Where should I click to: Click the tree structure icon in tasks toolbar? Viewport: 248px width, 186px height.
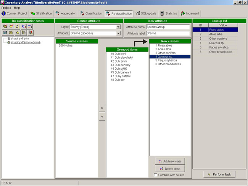pos(24,33)
